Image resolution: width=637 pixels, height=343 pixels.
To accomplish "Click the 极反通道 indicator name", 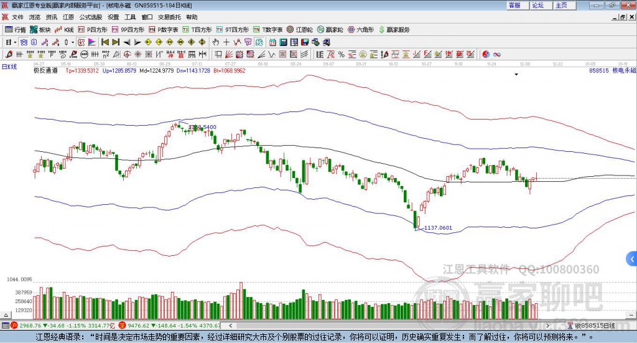I will tap(45, 70).
